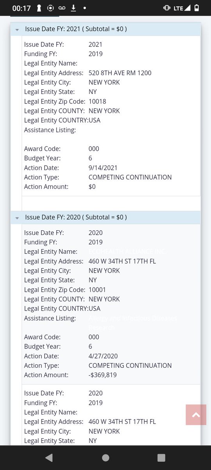Select the faded Allergy and Infectious Diseases text
This screenshot has height=470, width=211.
tap(133, 323)
